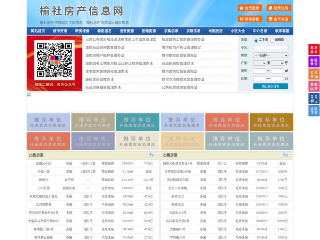Click the 看房报名 floating sidebar icon
The height and width of the screenshot is (240, 320).
pos(314,50)
